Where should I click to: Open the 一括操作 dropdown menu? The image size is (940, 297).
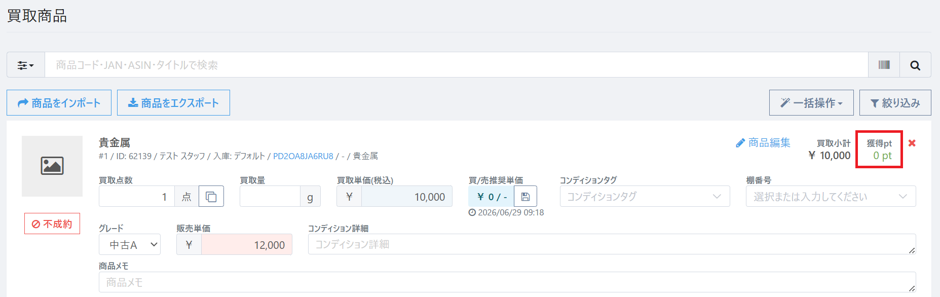[x=811, y=103]
